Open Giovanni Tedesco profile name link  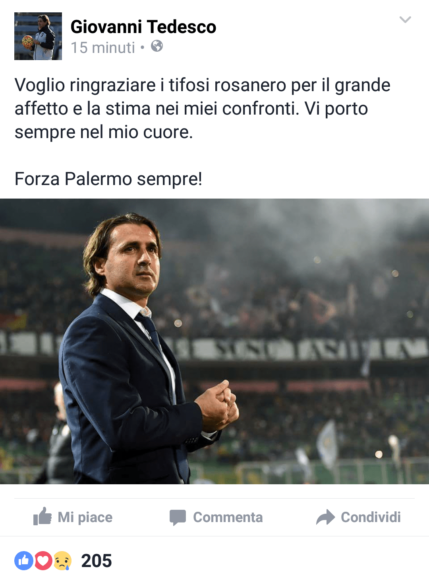pyautogui.click(x=143, y=27)
